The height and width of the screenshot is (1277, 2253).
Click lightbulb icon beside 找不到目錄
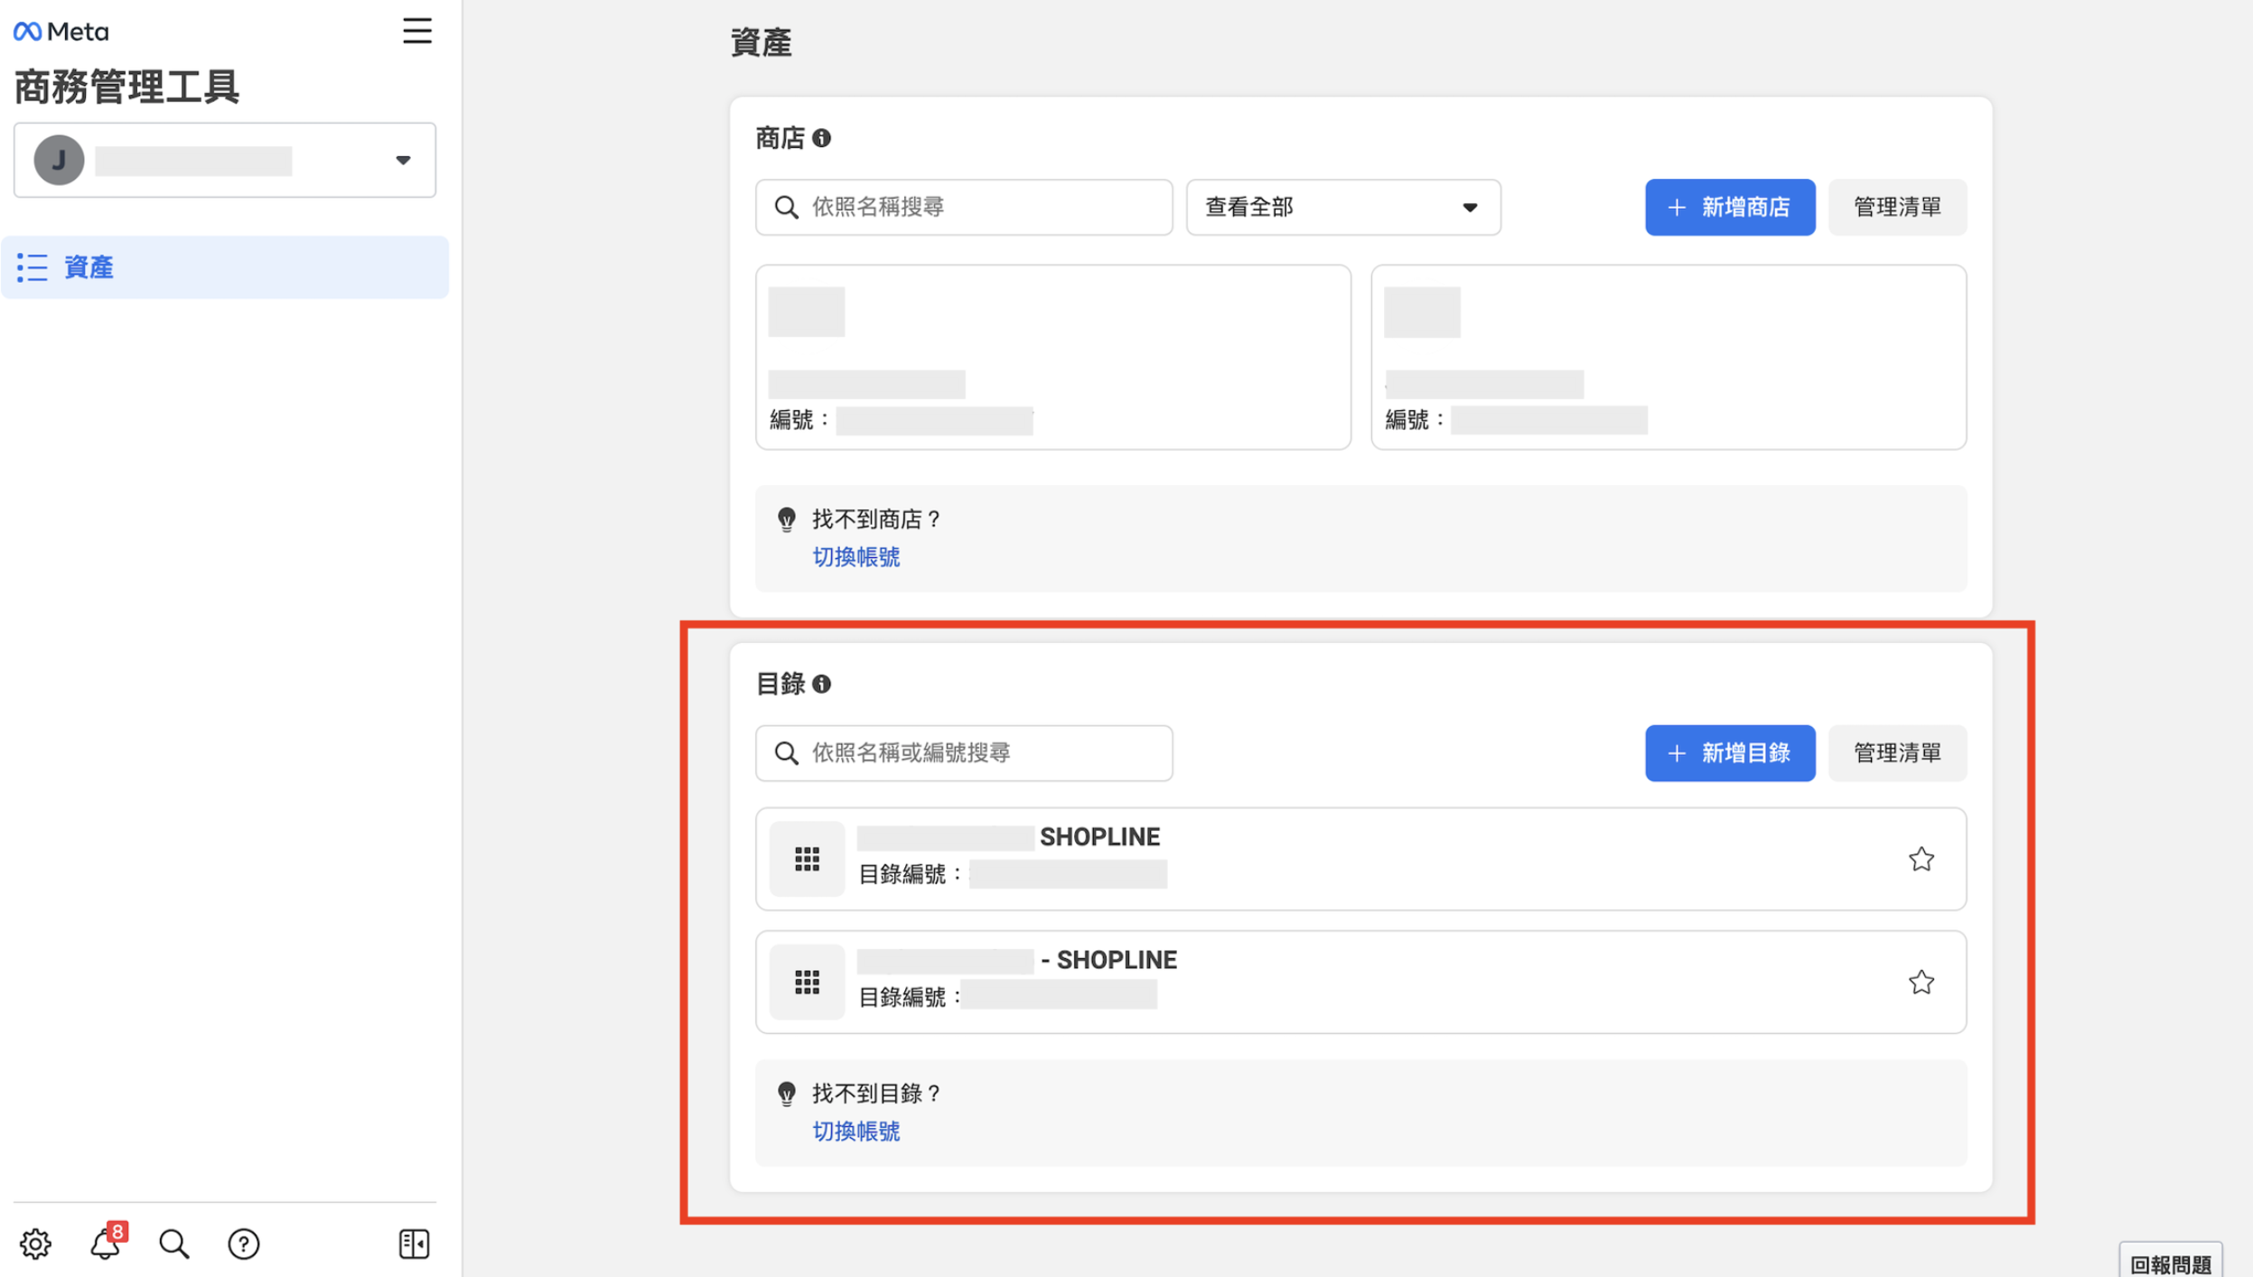click(x=787, y=1094)
